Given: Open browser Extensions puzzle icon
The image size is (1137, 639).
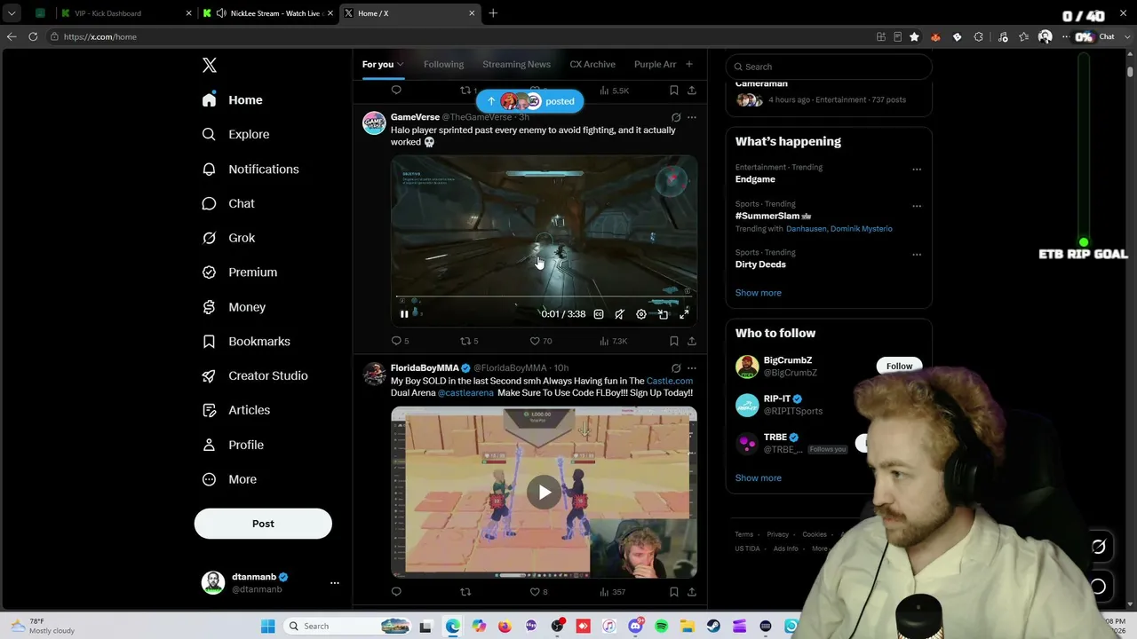Looking at the screenshot, I should 978,37.
